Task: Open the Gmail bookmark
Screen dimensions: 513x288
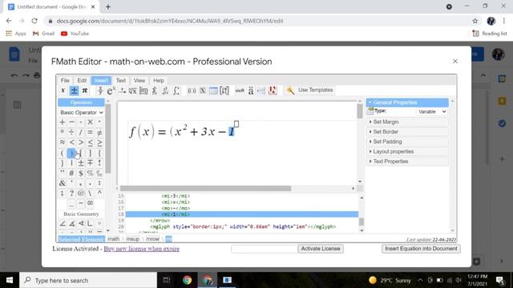Action: [x=43, y=34]
